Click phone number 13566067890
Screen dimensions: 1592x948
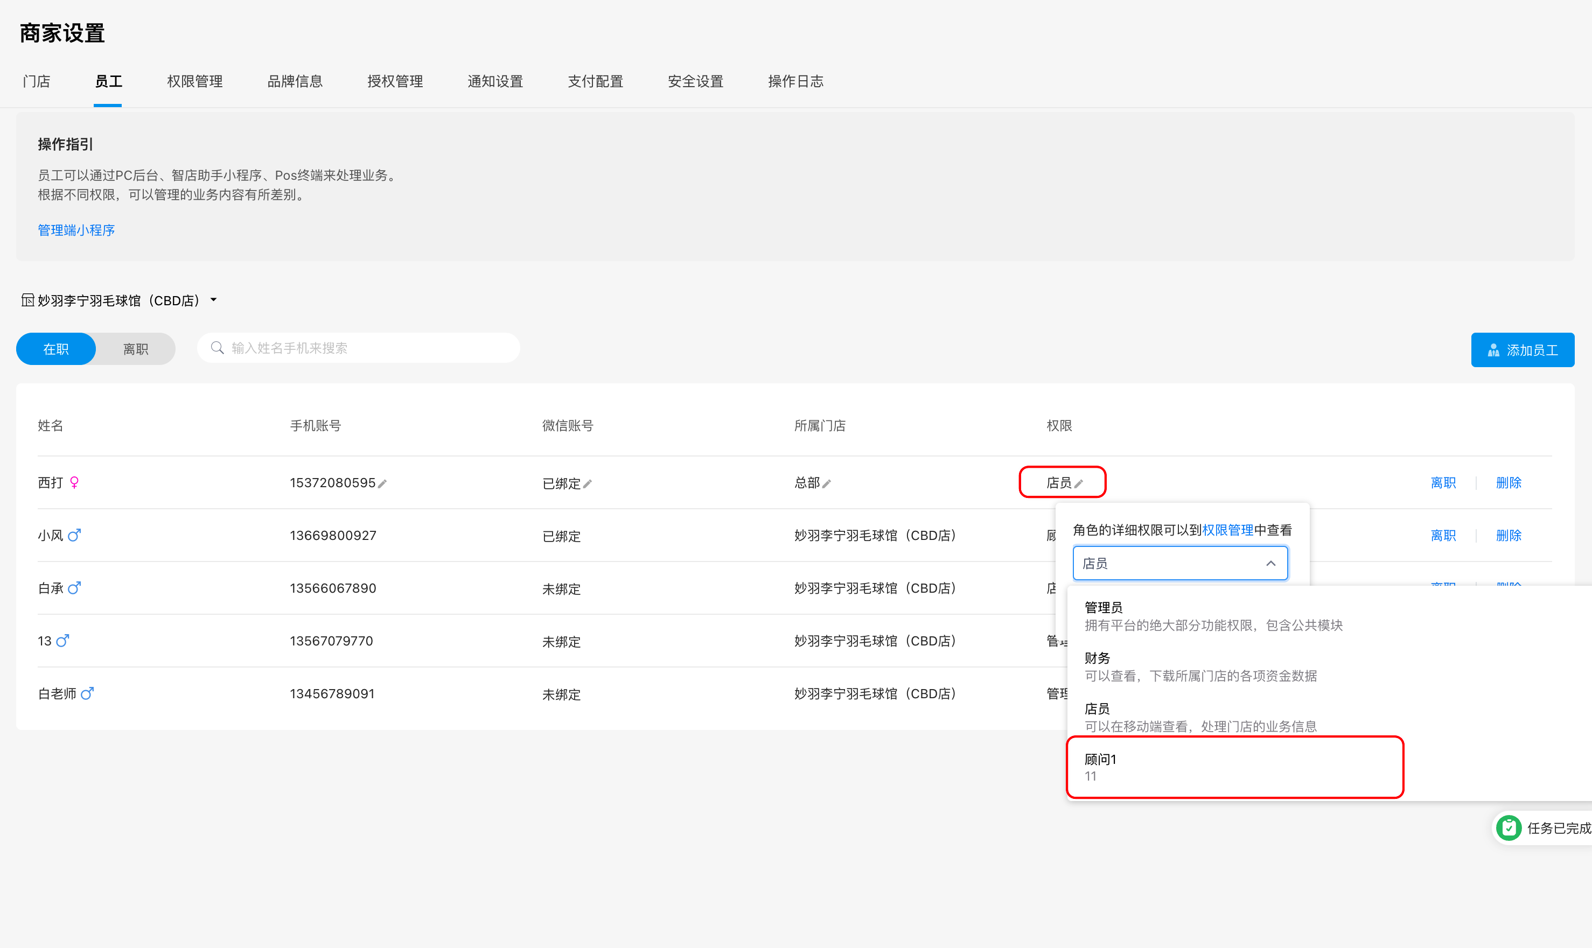(333, 588)
